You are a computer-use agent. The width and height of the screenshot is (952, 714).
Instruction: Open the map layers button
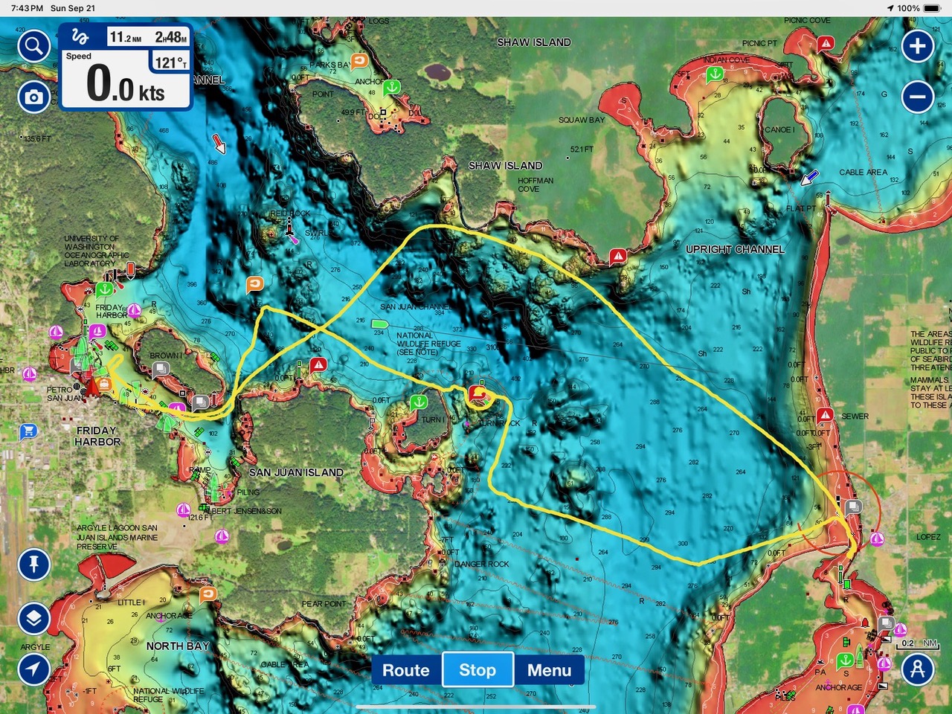[x=33, y=618]
